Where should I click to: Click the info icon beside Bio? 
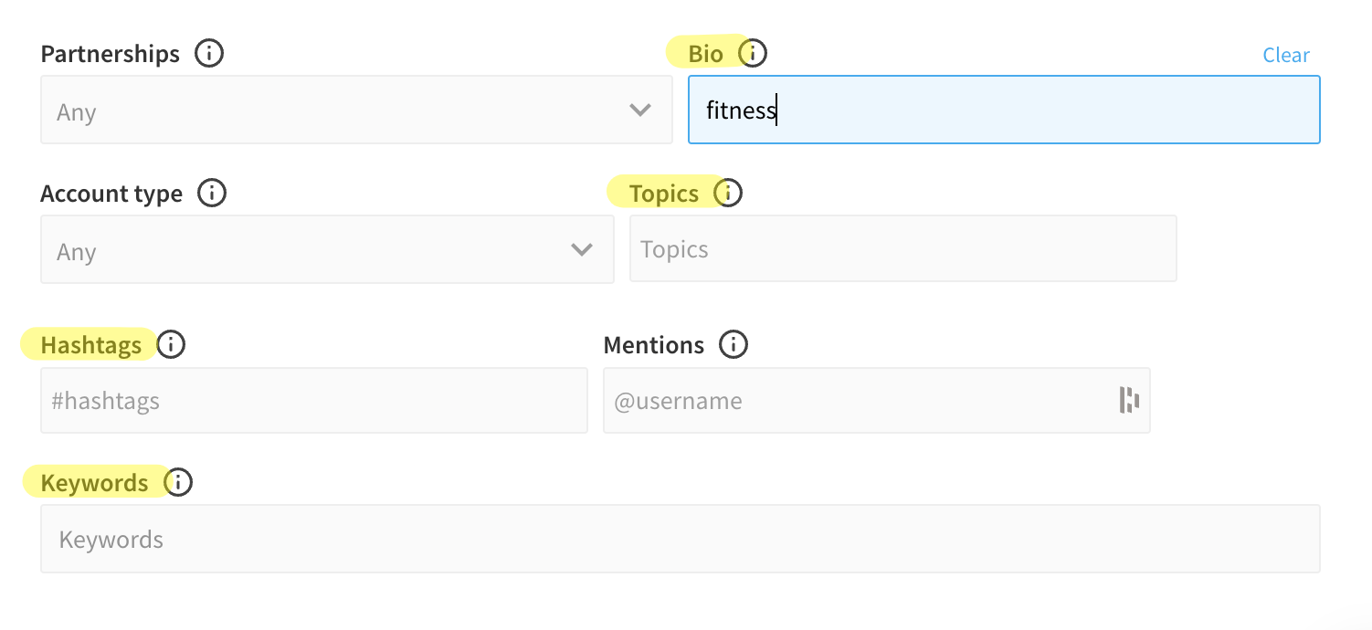pos(753,54)
